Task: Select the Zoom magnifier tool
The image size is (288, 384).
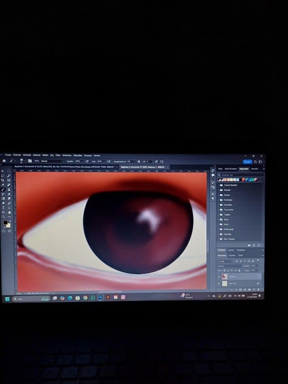Action: click(3, 216)
